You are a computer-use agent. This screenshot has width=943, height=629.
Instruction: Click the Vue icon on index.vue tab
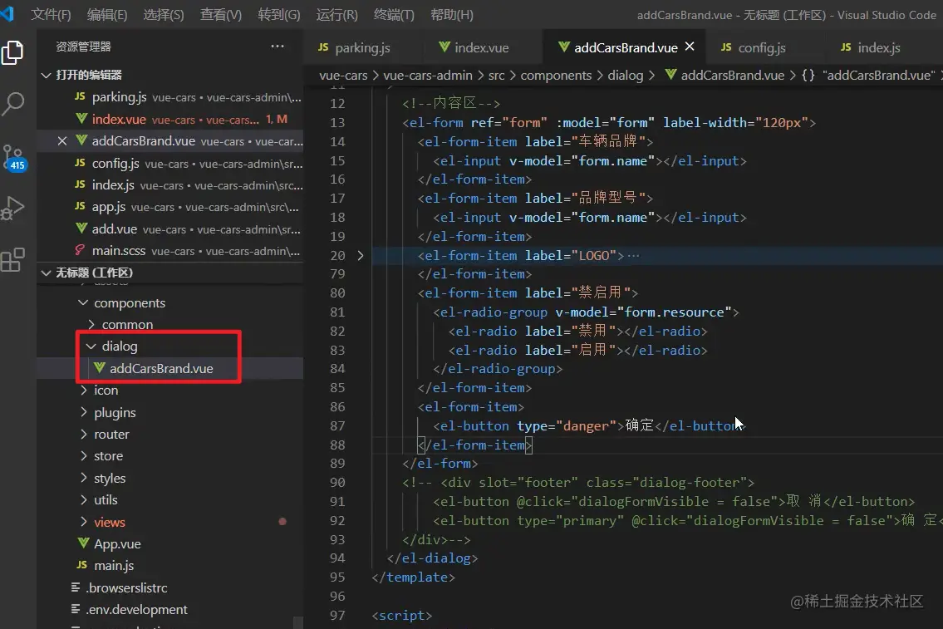(444, 47)
